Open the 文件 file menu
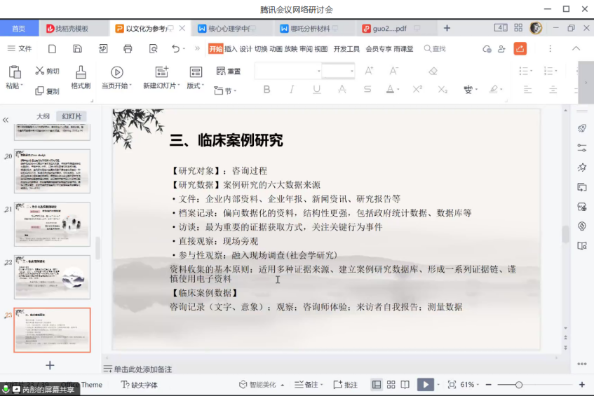Viewport: 594px width, 396px height. tap(20, 48)
